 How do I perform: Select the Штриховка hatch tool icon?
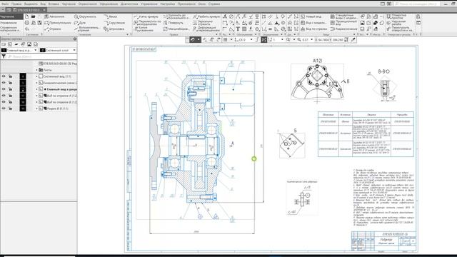tap(106, 29)
